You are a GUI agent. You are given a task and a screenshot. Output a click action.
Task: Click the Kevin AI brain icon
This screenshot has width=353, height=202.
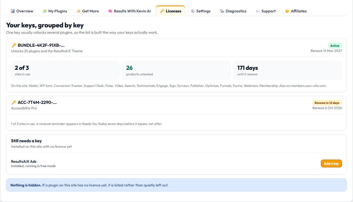[x=110, y=11]
